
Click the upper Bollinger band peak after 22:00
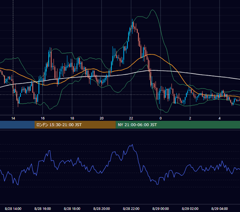(152, 10)
